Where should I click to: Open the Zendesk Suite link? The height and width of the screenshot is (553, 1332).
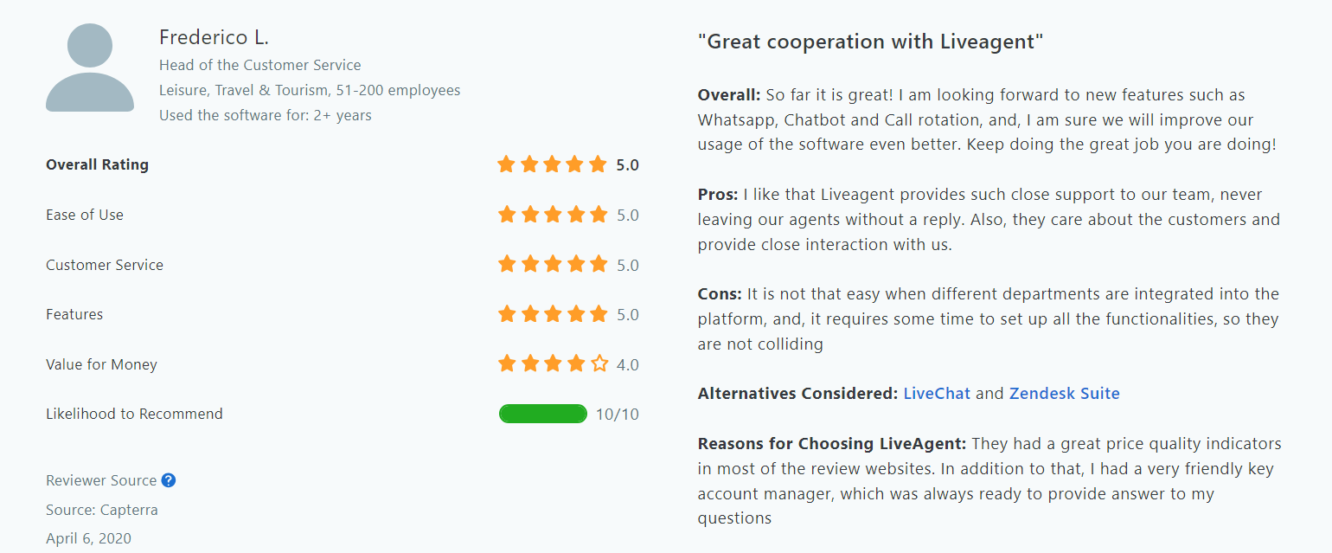[1064, 394]
